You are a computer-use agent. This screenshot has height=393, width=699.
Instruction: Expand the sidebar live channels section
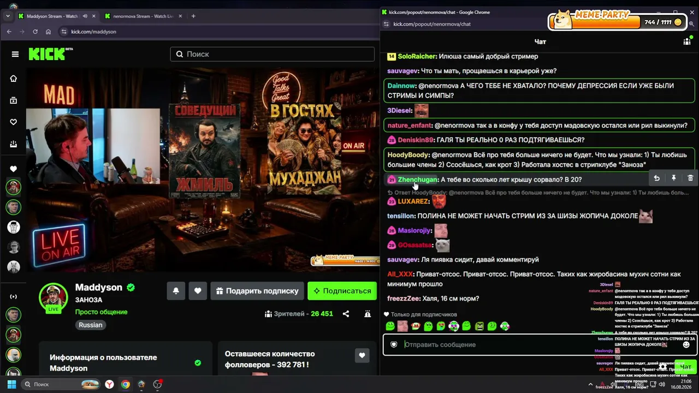14,296
